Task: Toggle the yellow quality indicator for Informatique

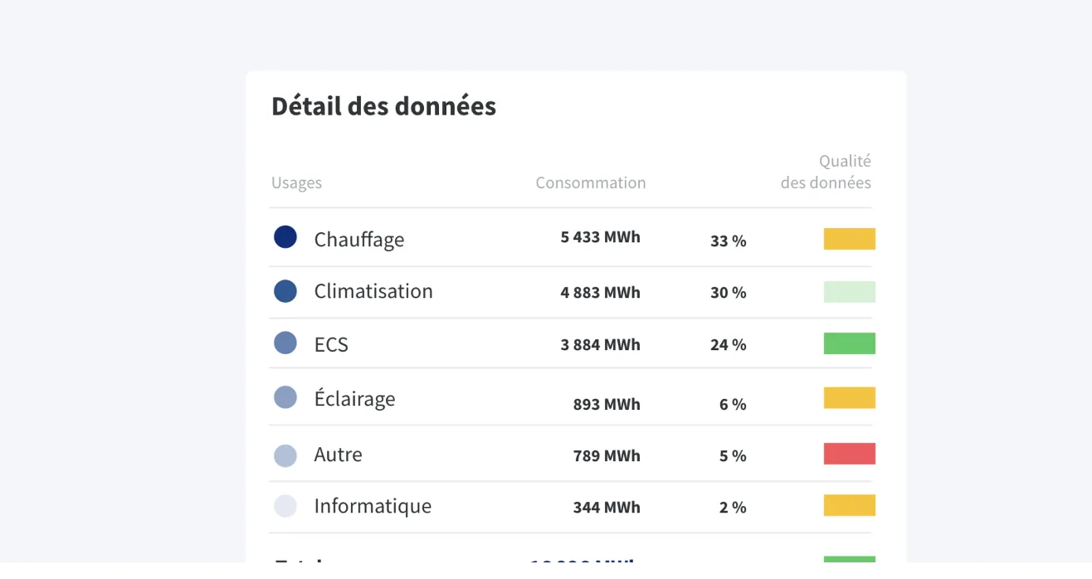Action: (849, 505)
